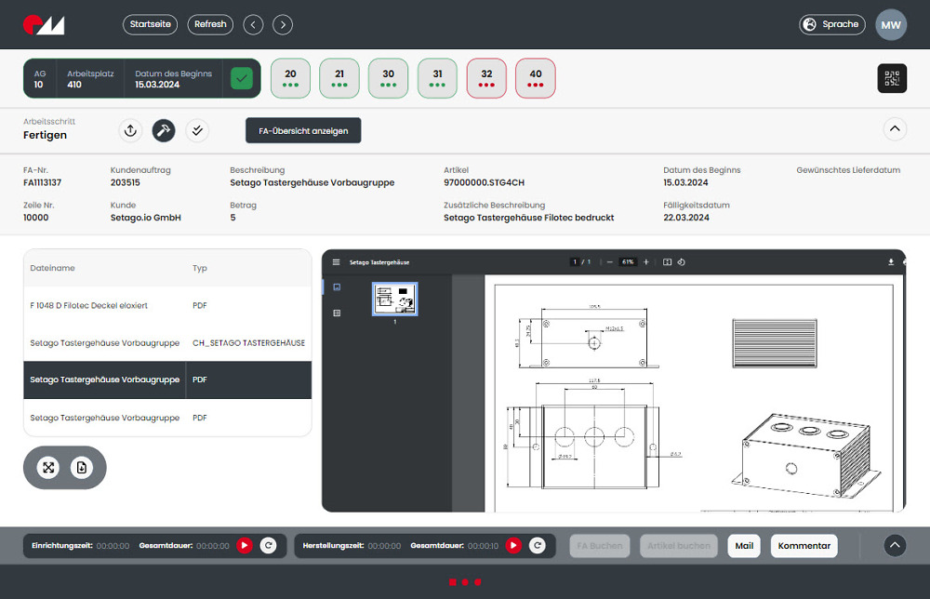Click the fullscreen expand document icon

(48, 468)
